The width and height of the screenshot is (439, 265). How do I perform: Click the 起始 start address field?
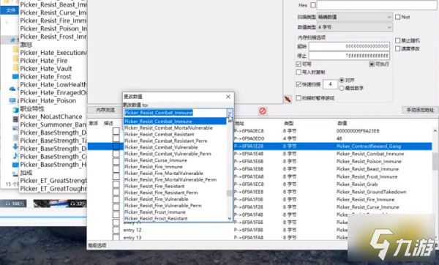tap(349, 46)
